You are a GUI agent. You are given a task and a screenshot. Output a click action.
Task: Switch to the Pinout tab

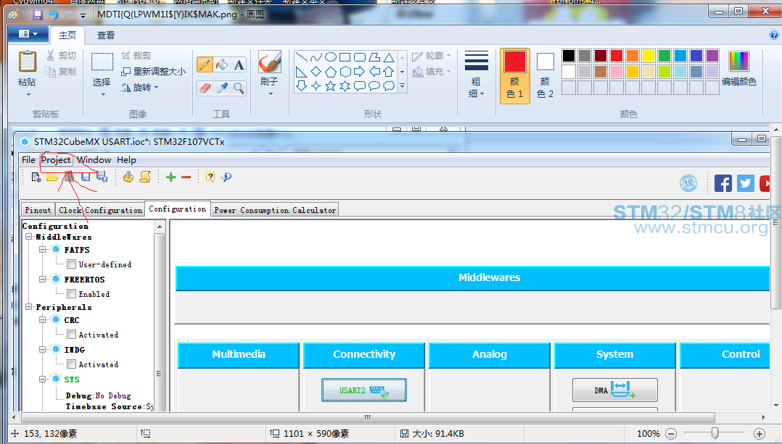coord(38,210)
